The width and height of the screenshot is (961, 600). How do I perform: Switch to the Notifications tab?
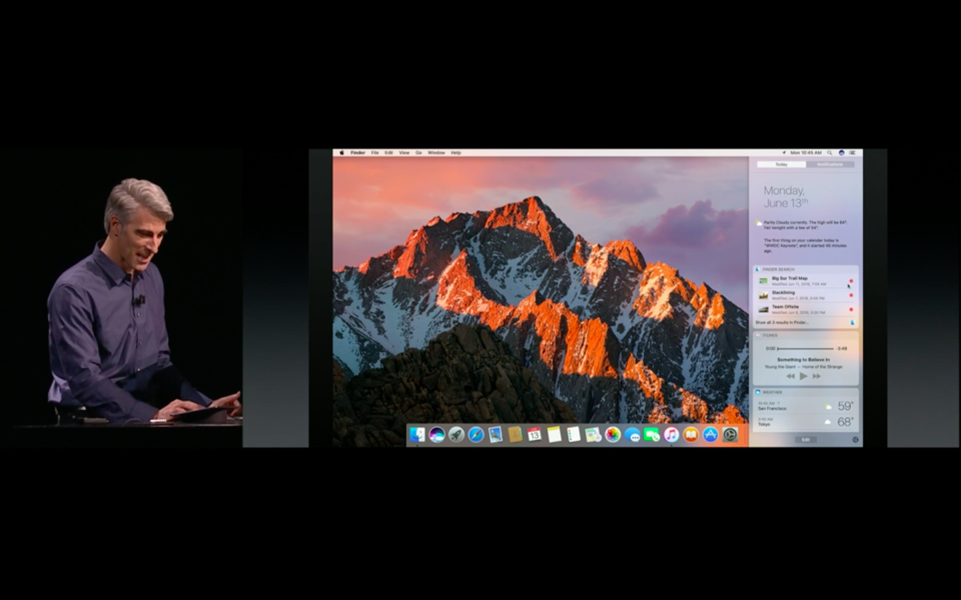point(830,164)
